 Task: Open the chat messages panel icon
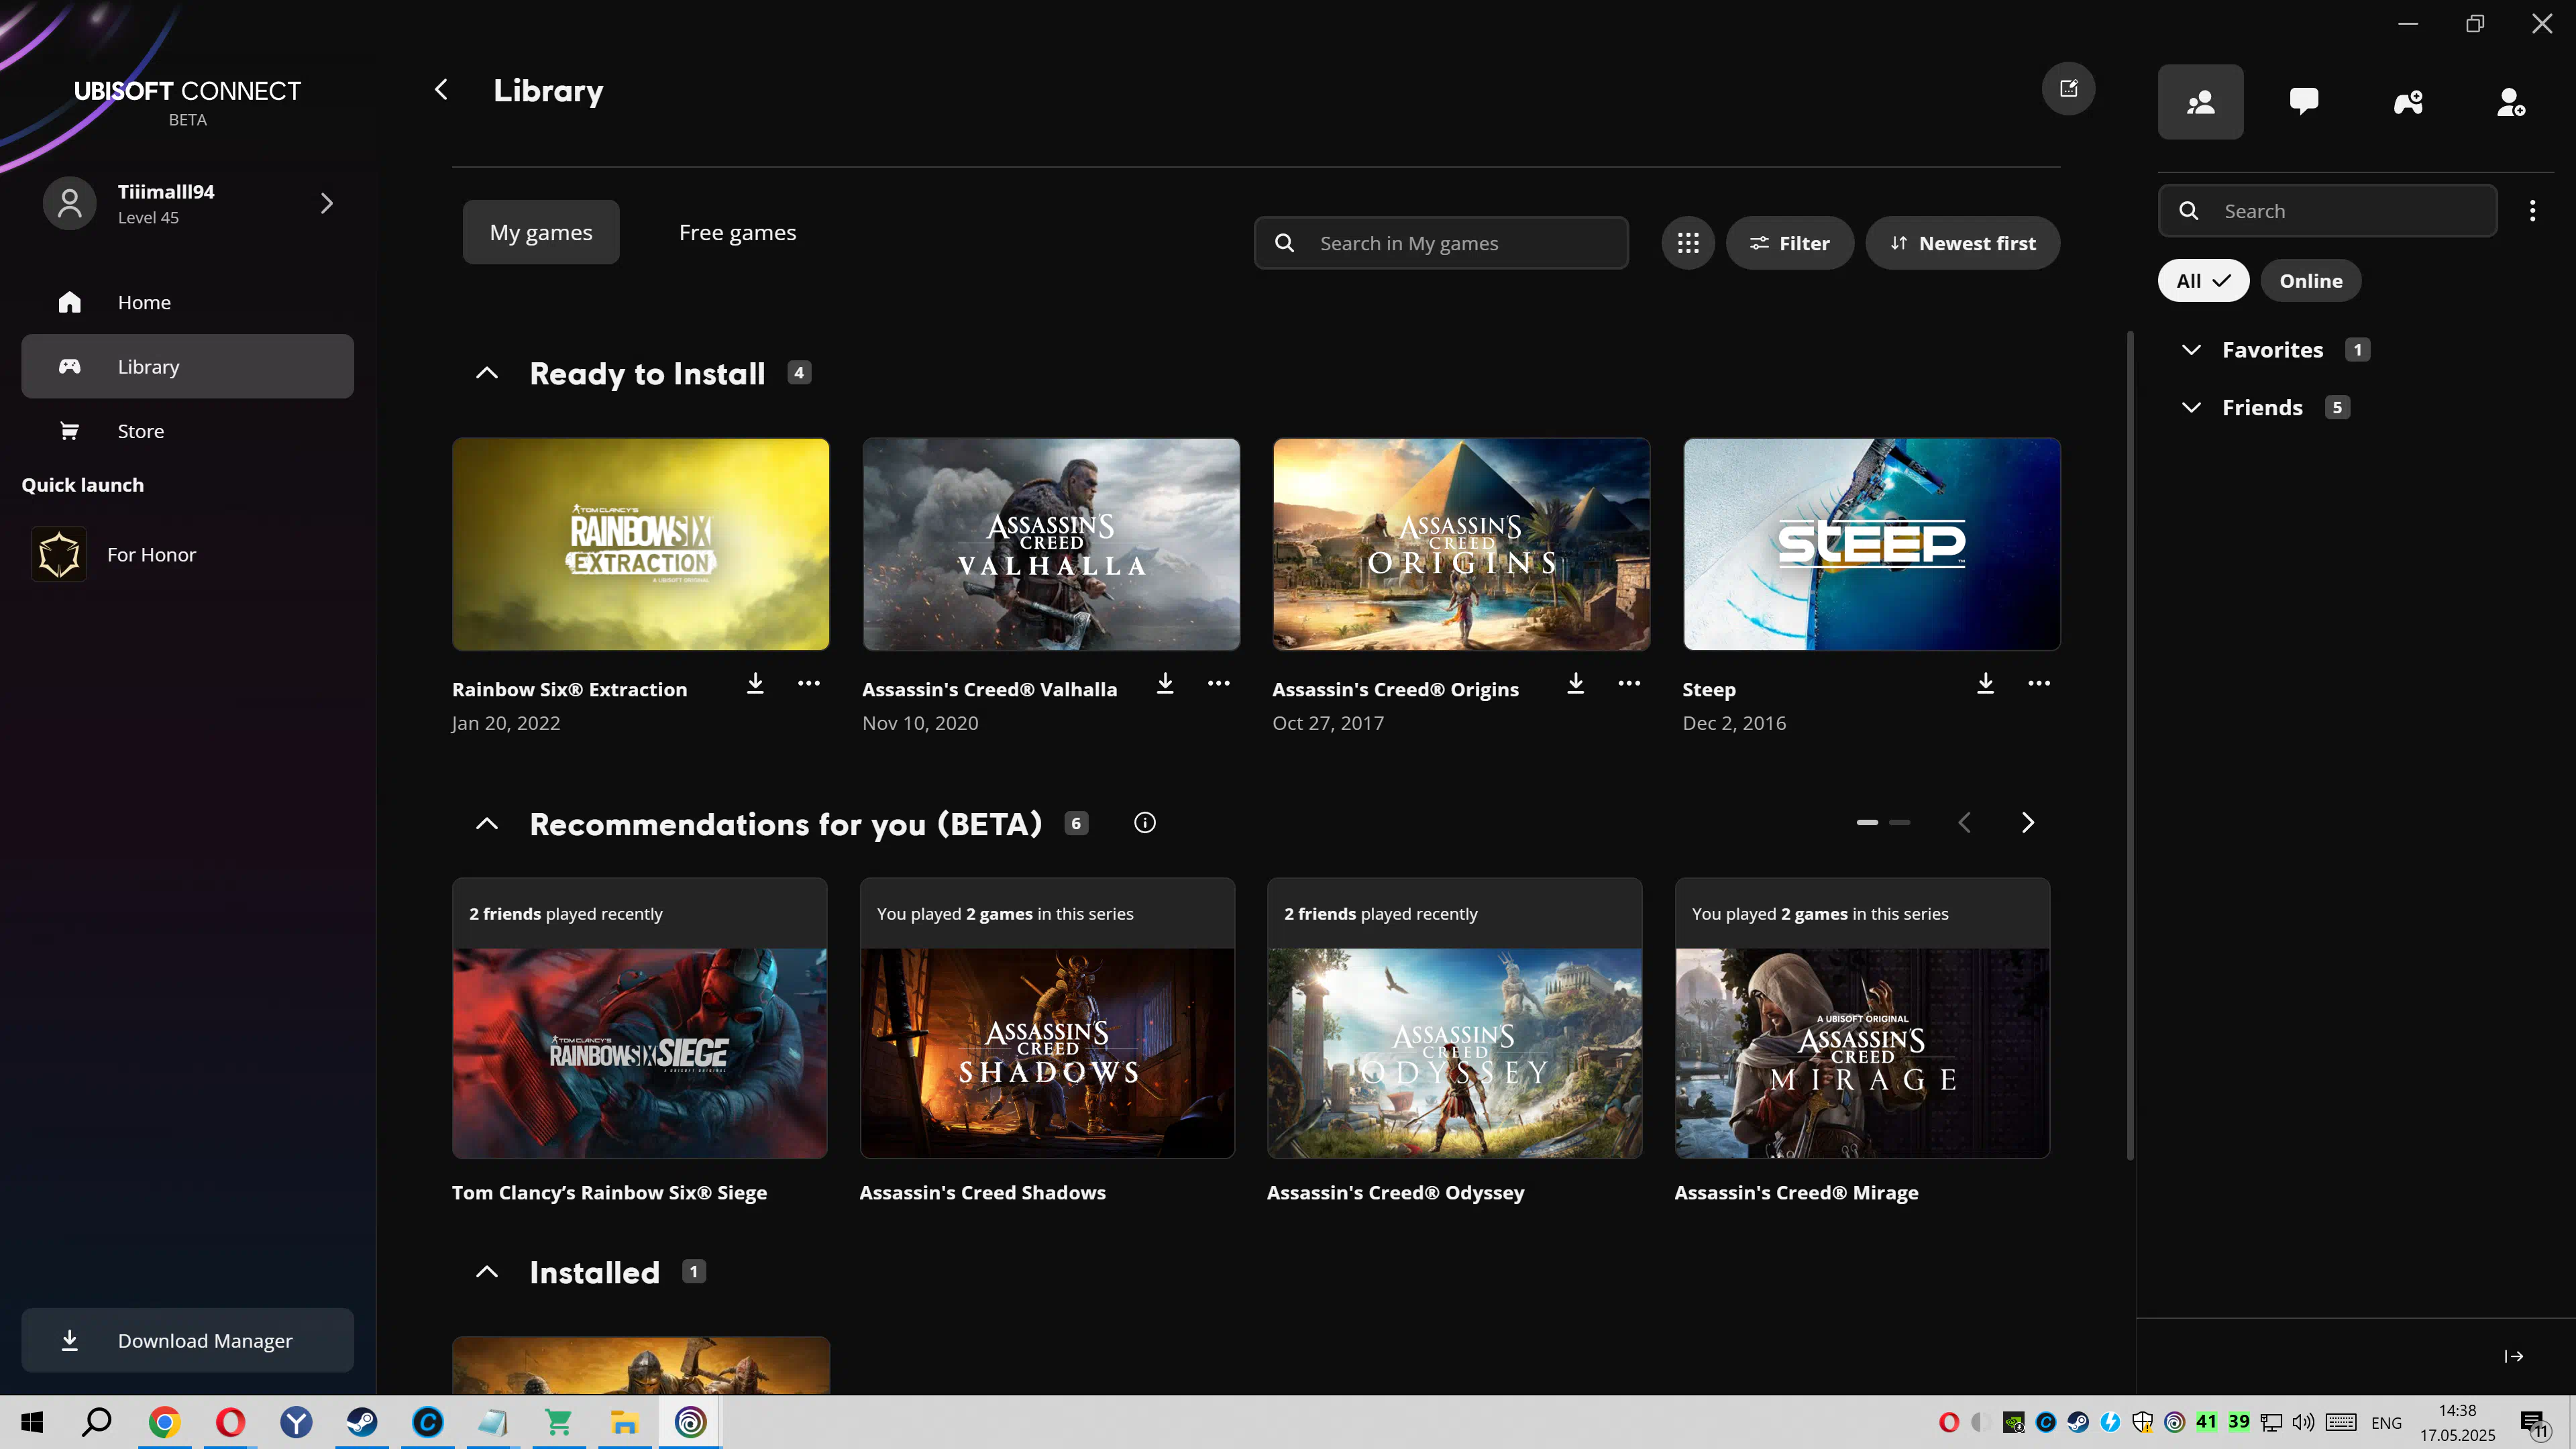pos(2304,102)
